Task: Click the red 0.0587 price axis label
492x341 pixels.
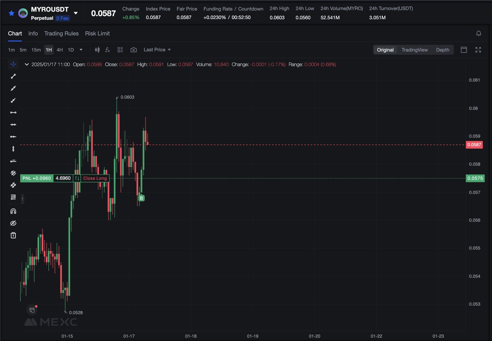Action: pyautogui.click(x=475, y=145)
